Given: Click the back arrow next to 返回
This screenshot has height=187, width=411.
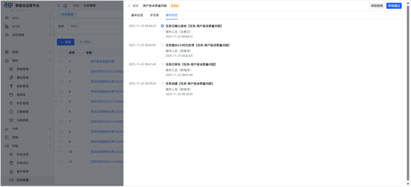Looking at the screenshot, I should click(x=129, y=6).
